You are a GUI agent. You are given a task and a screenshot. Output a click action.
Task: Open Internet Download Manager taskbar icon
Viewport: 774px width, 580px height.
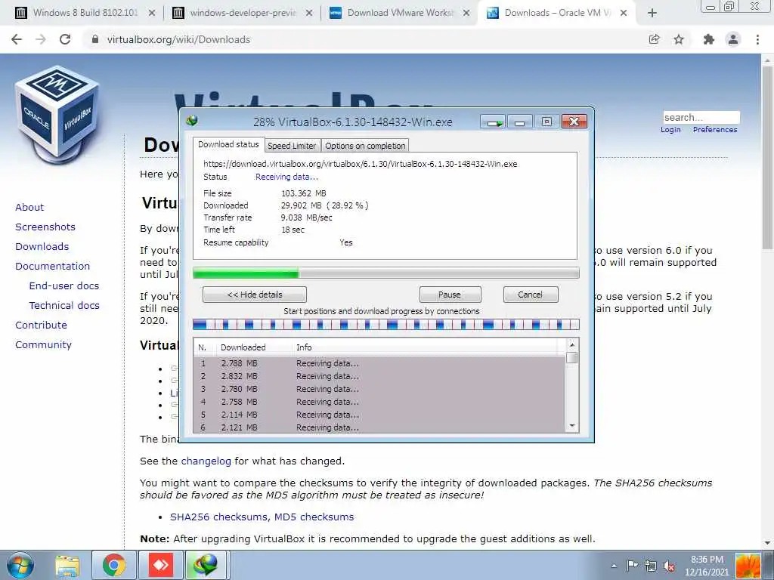click(x=206, y=565)
